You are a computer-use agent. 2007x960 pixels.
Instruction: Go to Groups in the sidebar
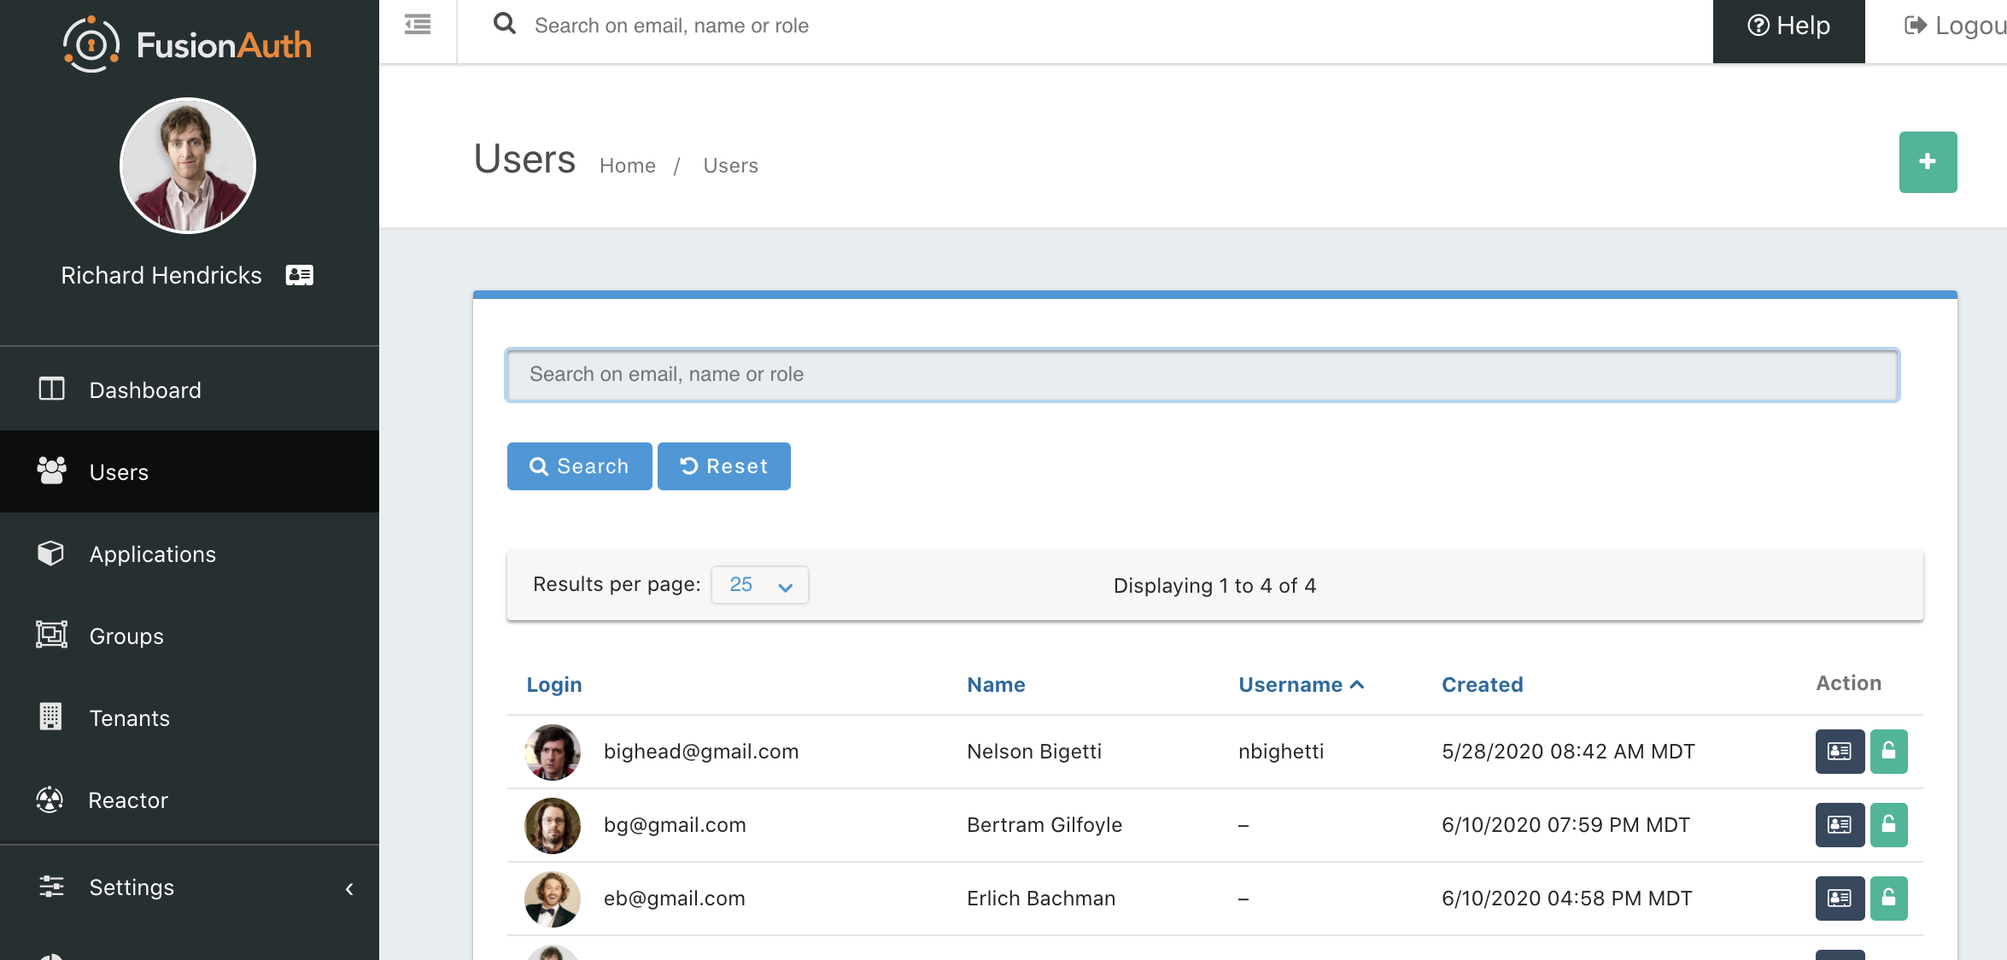coord(126,636)
